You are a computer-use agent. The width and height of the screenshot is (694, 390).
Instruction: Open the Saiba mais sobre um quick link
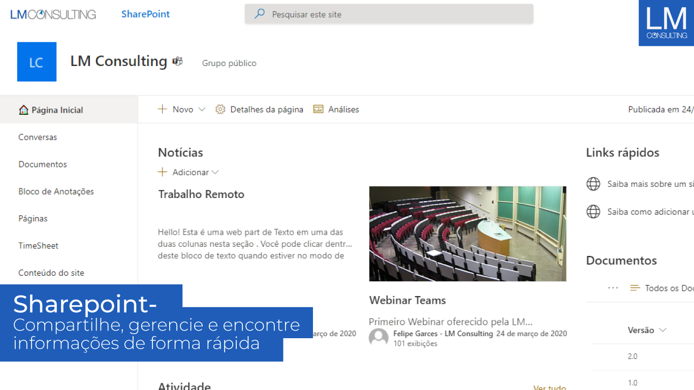(x=650, y=184)
